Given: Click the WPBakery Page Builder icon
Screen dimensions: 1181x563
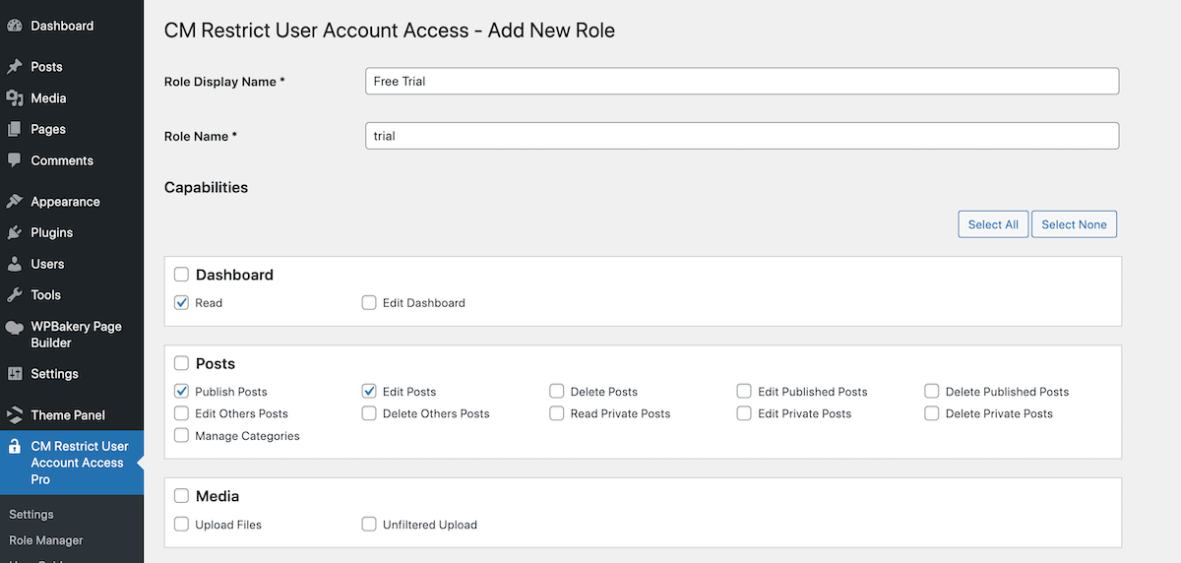Looking at the screenshot, I should (14, 329).
